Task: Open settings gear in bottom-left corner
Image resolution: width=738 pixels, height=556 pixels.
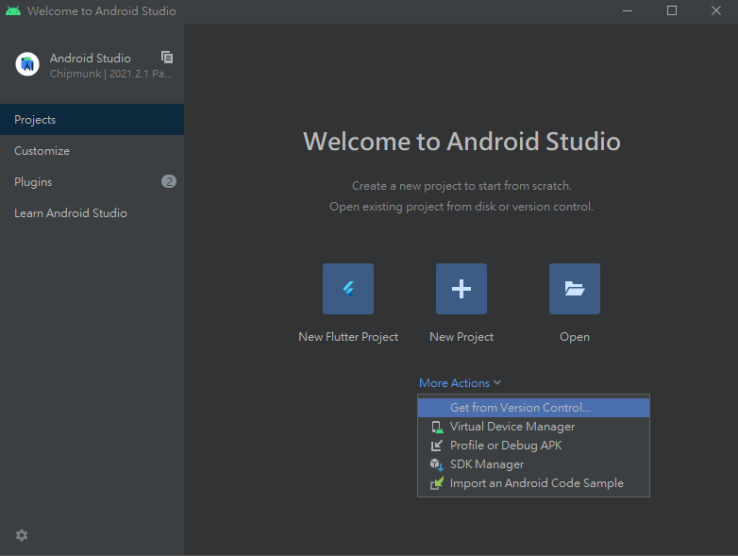Action: point(22,535)
